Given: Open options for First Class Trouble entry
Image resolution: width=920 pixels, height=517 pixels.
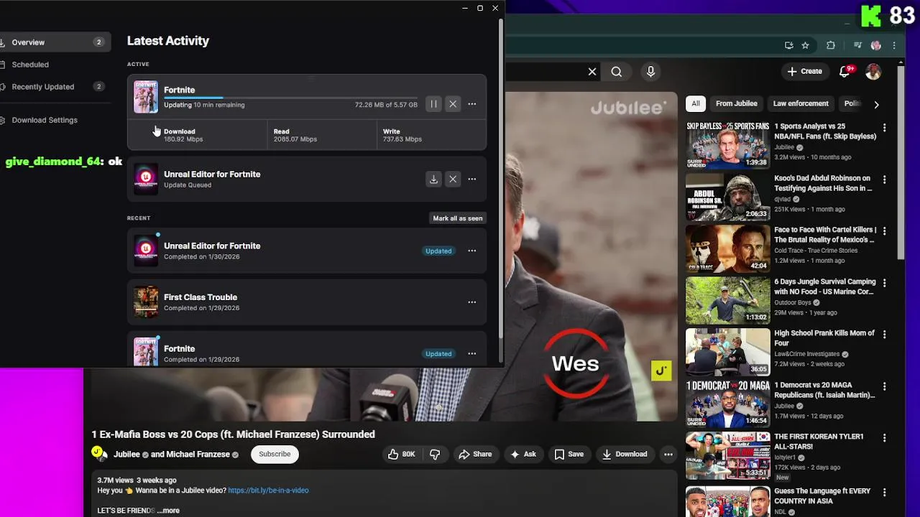Looking at the screenshot, I should tap(472, 302).
